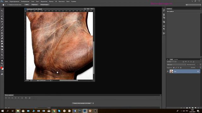Open blending mode dropdown in Layers
Image resolution: width=202 pixels, height=113 pixels.
[x=176, y=65]
